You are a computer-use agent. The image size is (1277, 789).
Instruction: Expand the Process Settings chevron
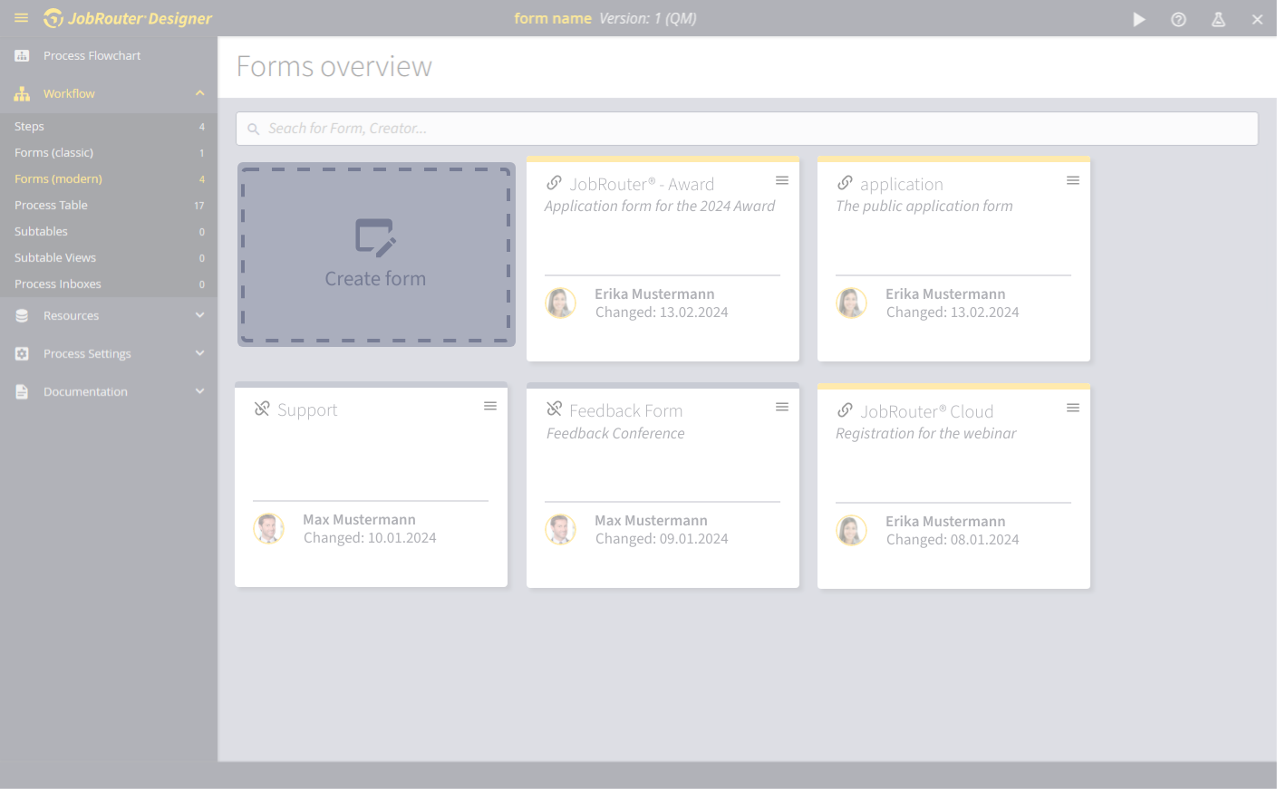click(x=200, y=353)
